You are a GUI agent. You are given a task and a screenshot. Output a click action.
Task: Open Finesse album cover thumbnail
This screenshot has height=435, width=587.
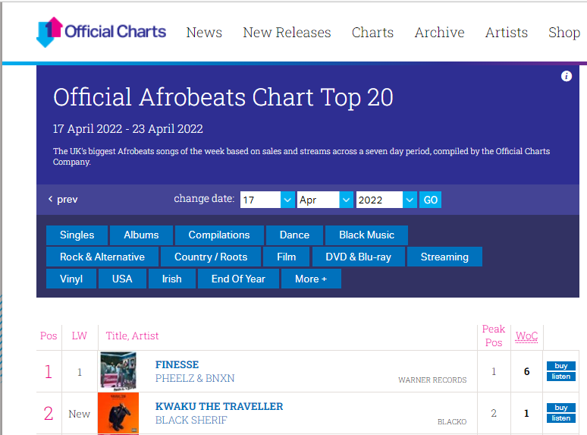coord(118,371)
